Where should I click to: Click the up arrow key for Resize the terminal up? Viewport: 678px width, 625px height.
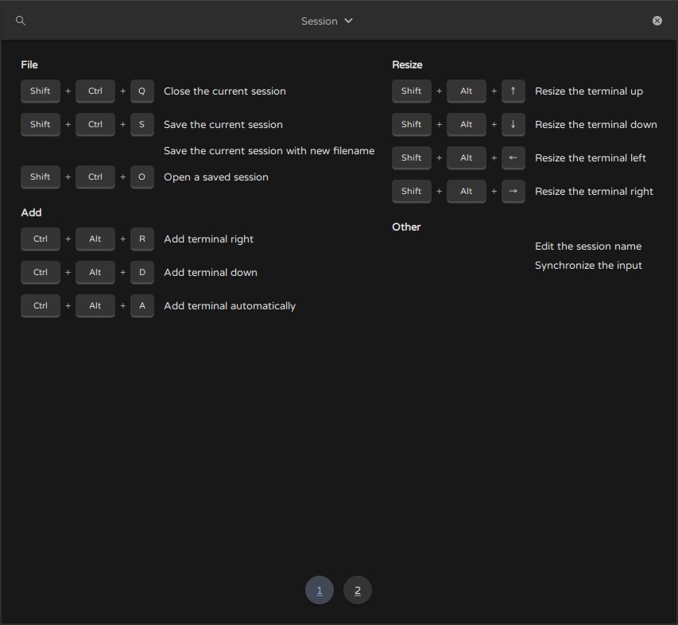click(513, 91)
